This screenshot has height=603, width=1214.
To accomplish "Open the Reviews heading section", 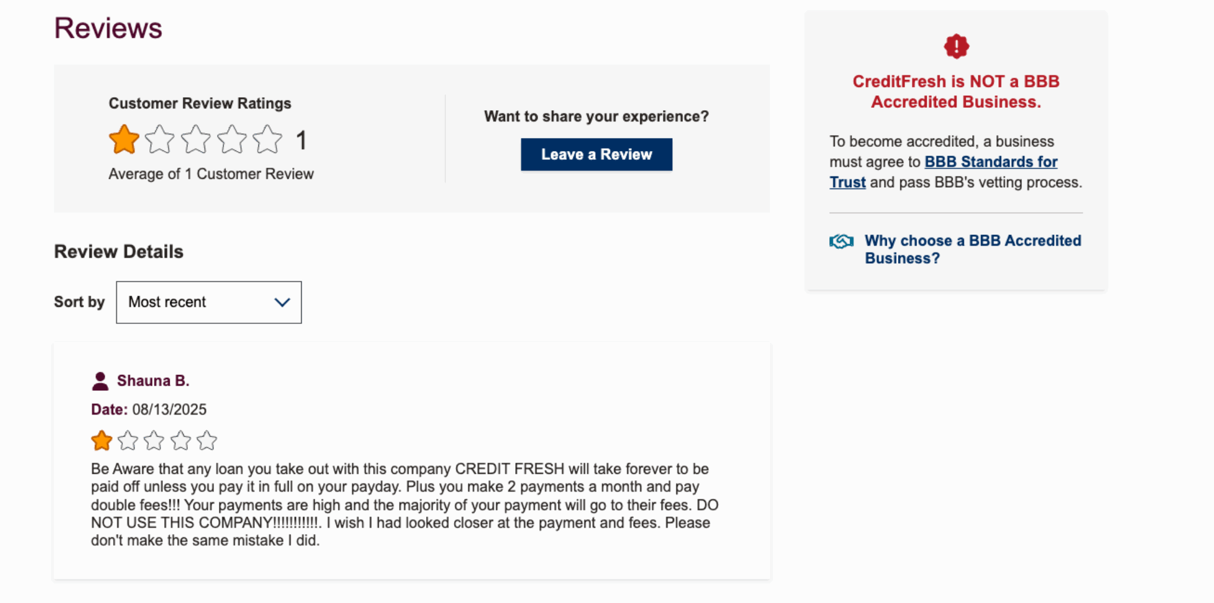I will 108,27.
